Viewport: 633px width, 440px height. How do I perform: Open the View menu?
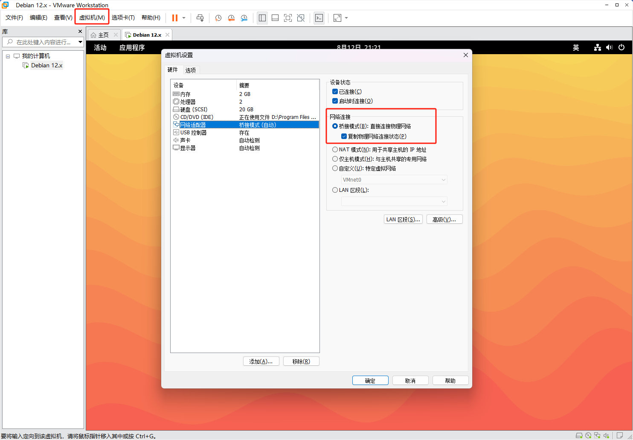click(63, 18)
